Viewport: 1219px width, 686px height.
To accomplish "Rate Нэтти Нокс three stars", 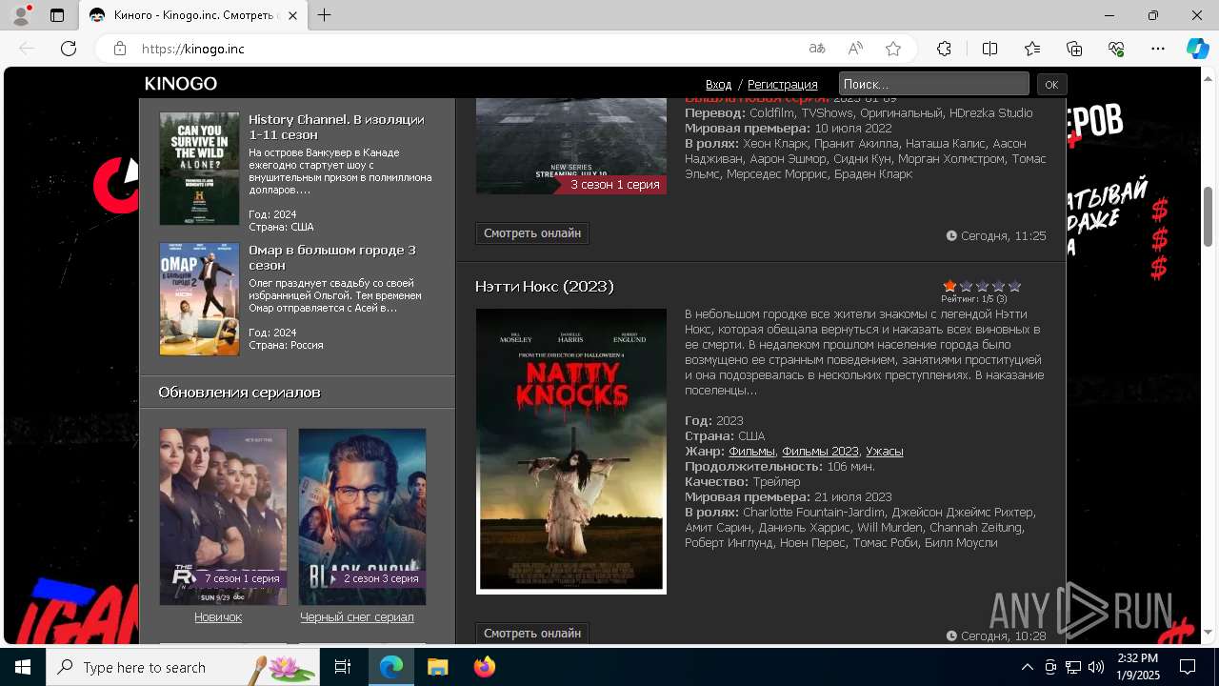I will [x=982, y=286].
